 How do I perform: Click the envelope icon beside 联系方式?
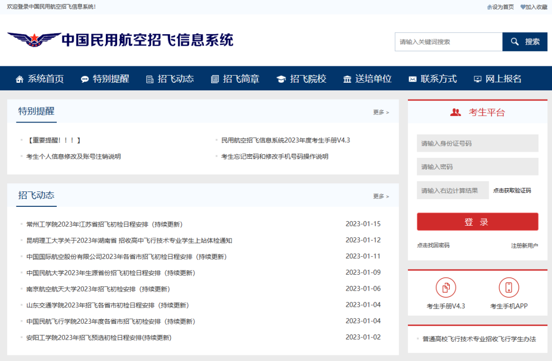[x=412, y=79]
